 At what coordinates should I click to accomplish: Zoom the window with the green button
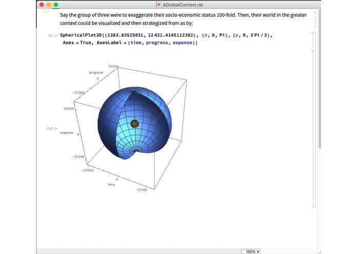pos(56,5)
